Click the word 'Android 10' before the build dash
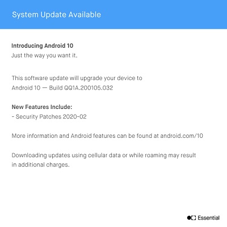The image size is (227, 227). 26,88
